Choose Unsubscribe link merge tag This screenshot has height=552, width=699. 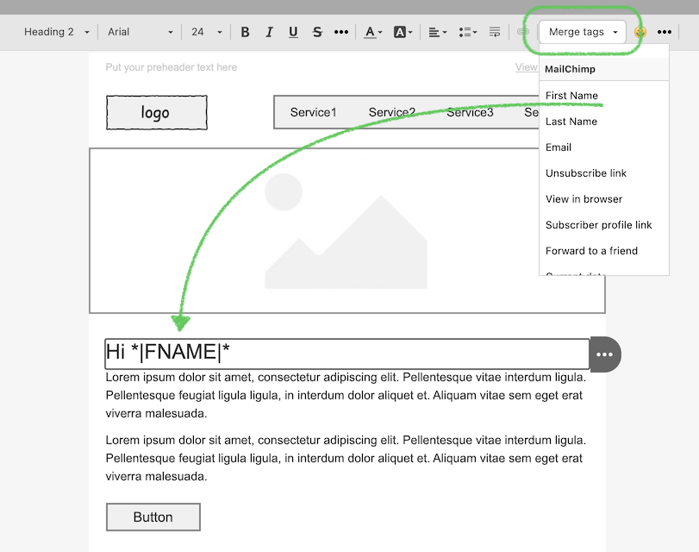[586, 173]
